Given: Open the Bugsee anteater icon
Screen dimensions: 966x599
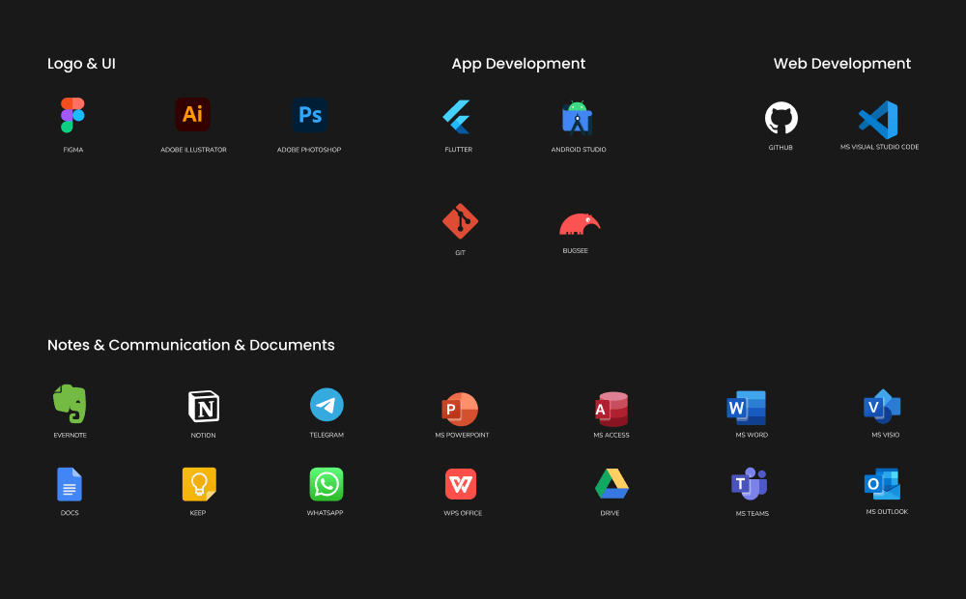Looking at the screenshot, I should pyautogui.click(x=579, y=224).
